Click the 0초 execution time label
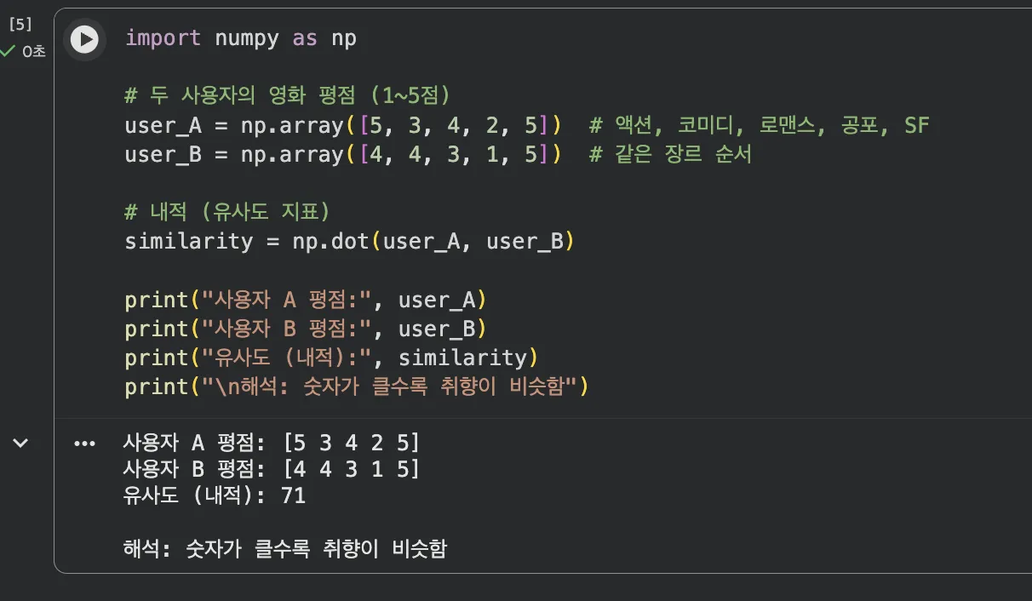The image size is (1032, 601). [34, 51]
